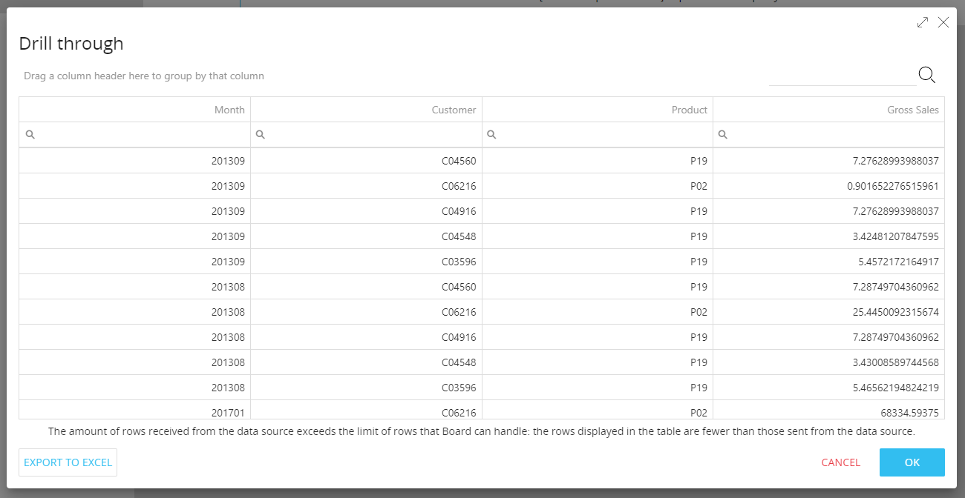Screen dimensions: 965x498
Task: Sort by the Customer column header
Action: point(366,110)
